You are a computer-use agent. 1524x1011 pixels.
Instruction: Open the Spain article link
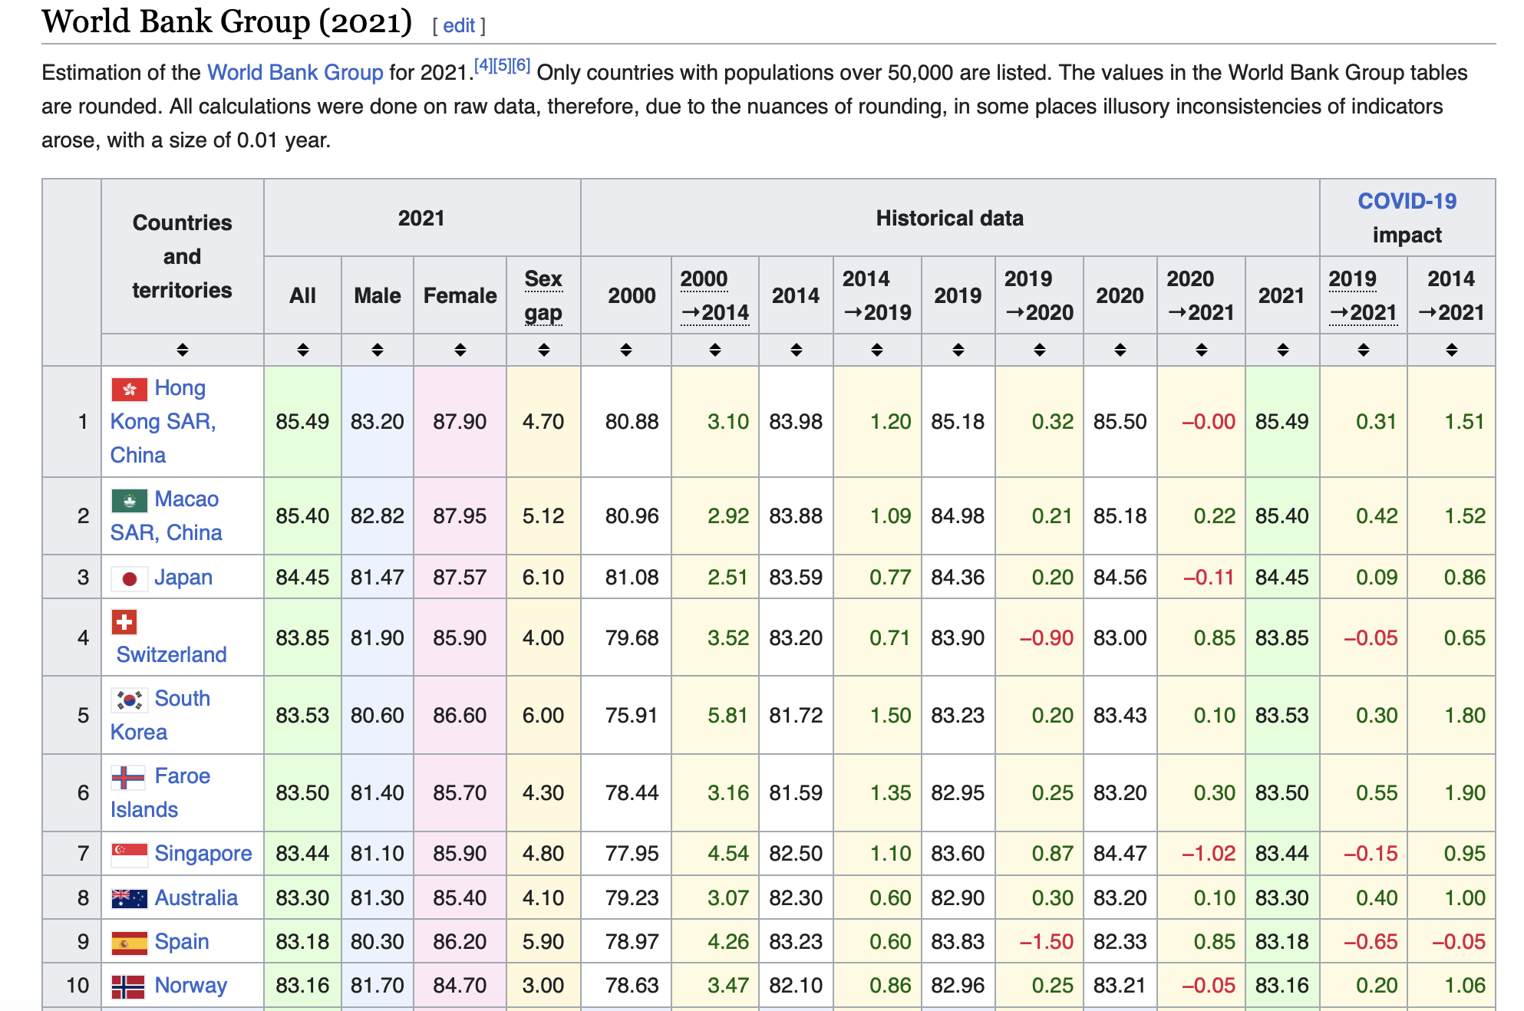click(x=182, y=941)
